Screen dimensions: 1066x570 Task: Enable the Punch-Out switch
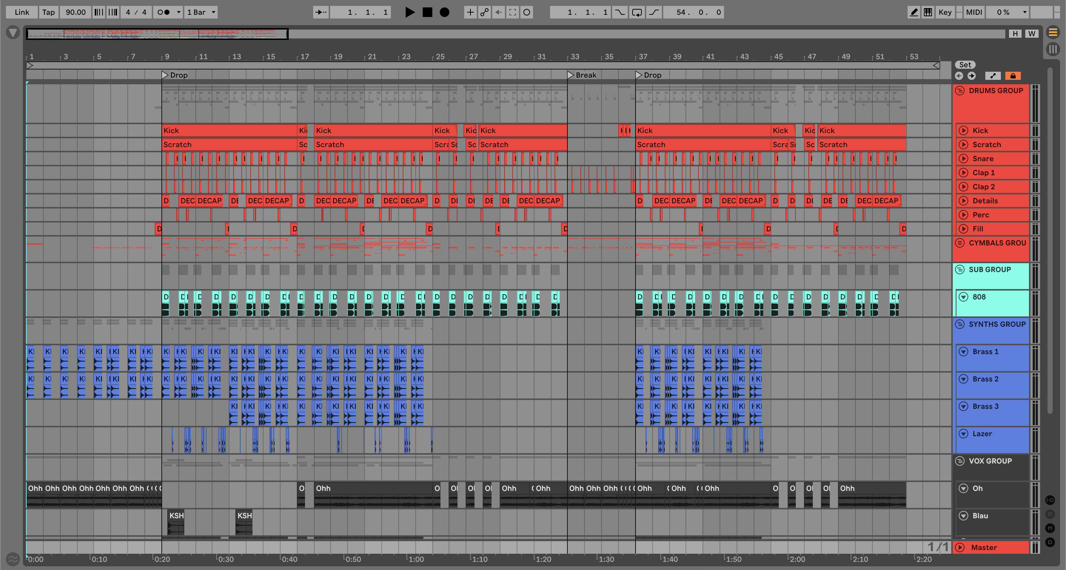click(654, 13)
